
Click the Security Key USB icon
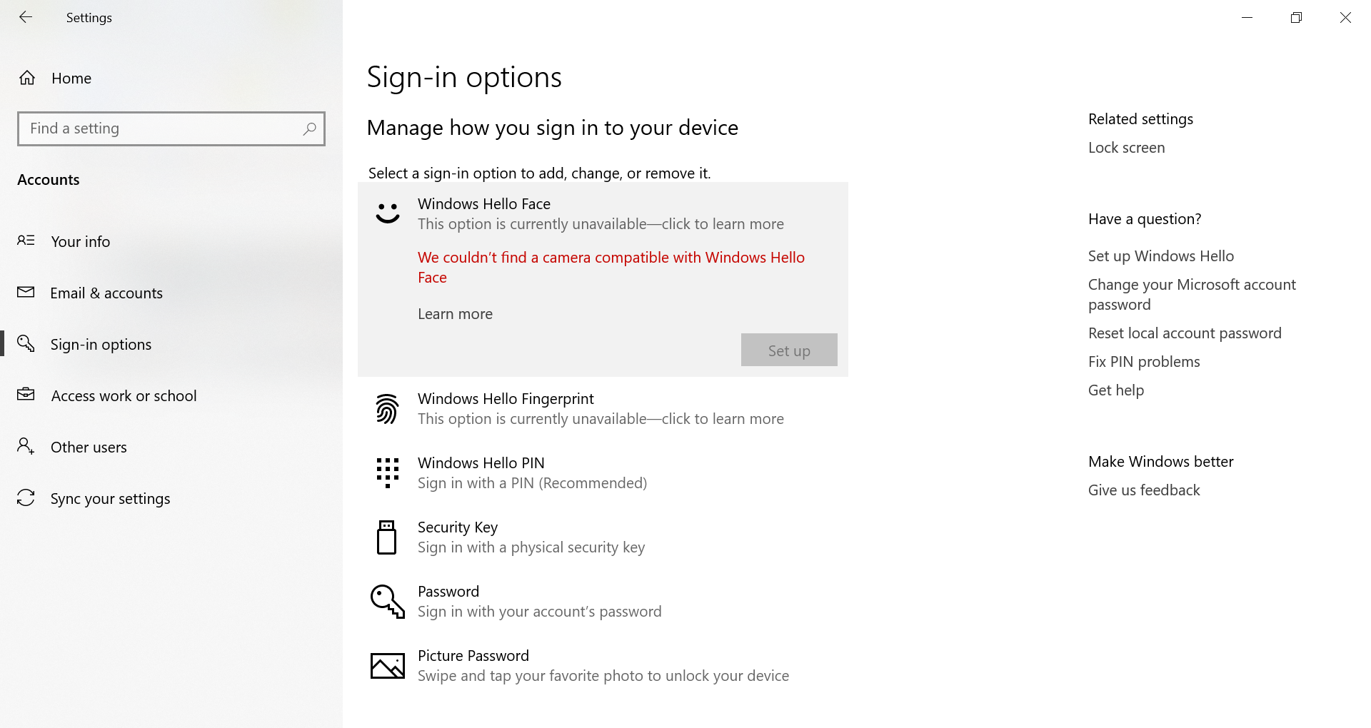pos(386,537)
